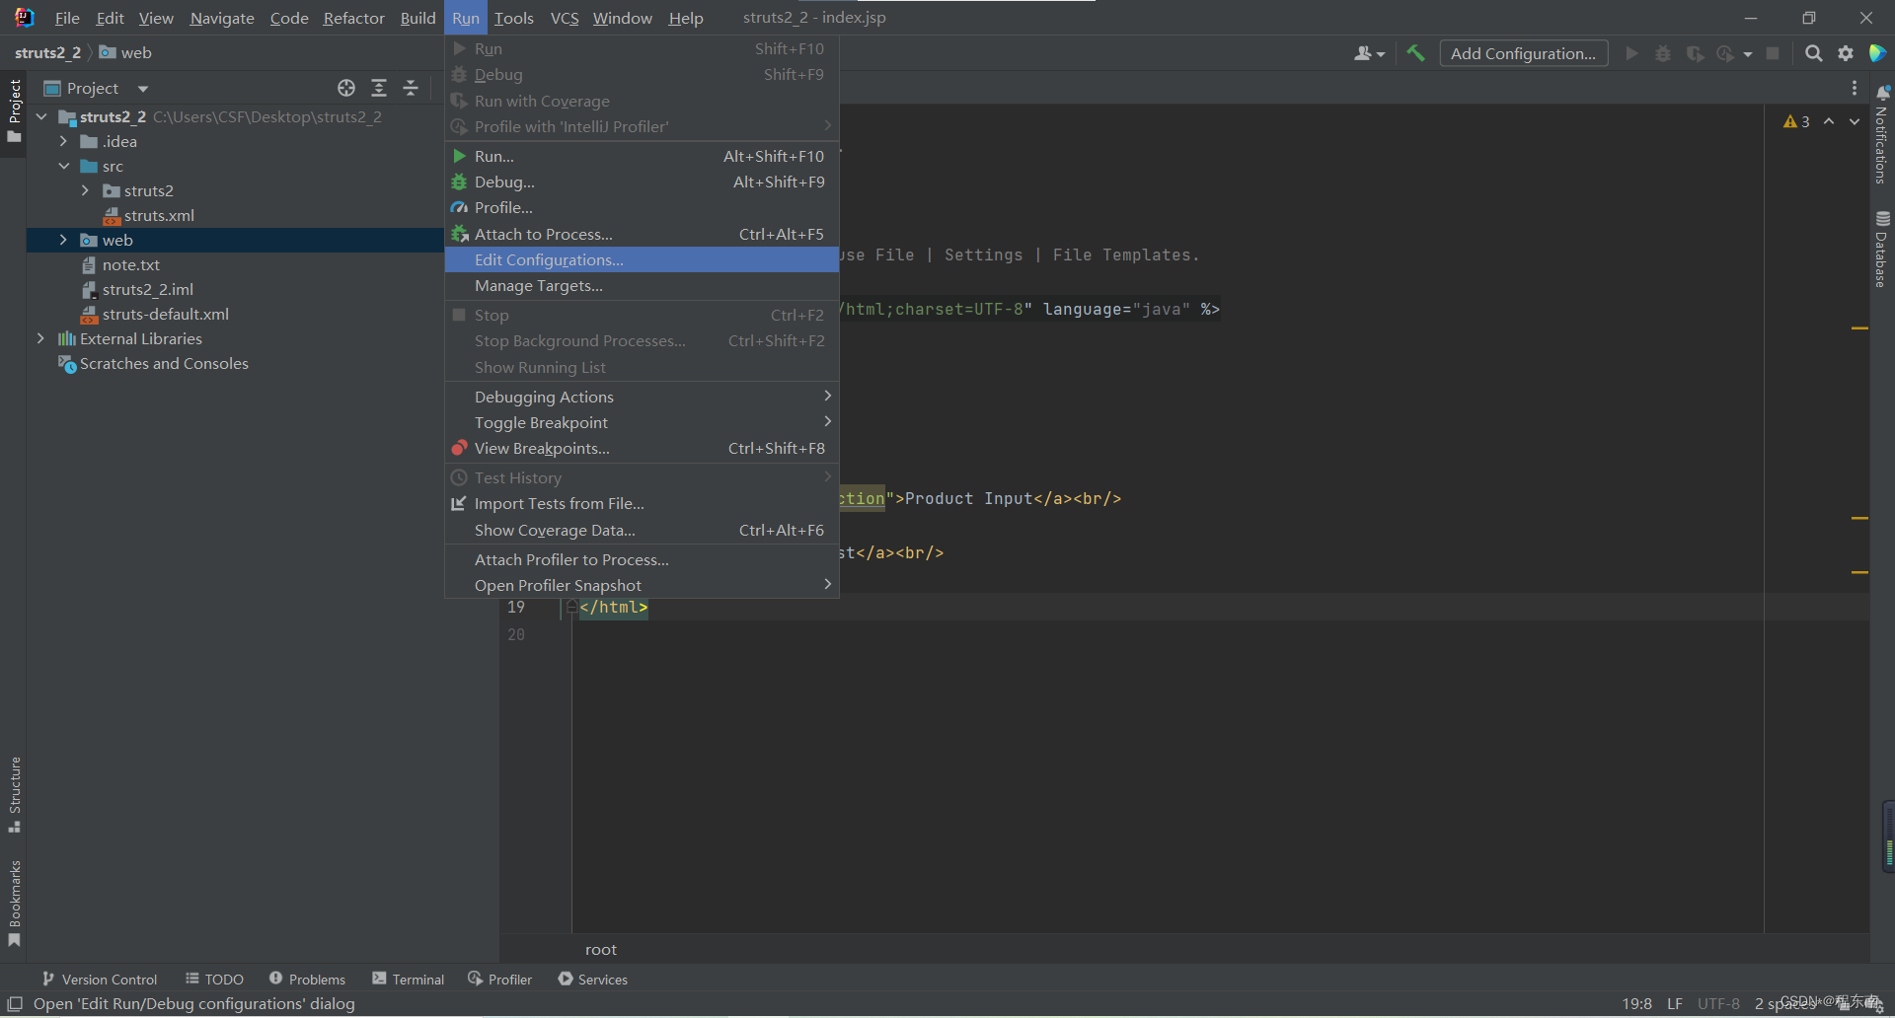
Task: Expand the web folder
Action: tap(63, 240)
